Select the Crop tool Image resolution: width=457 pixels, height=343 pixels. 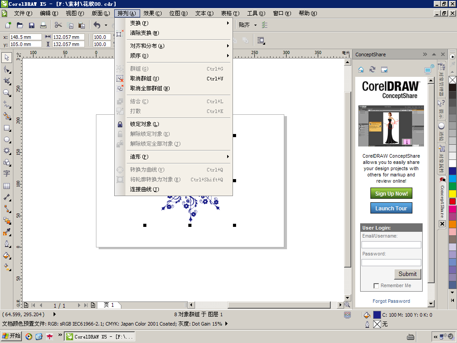pyautogui.click(x=7, y=81)
